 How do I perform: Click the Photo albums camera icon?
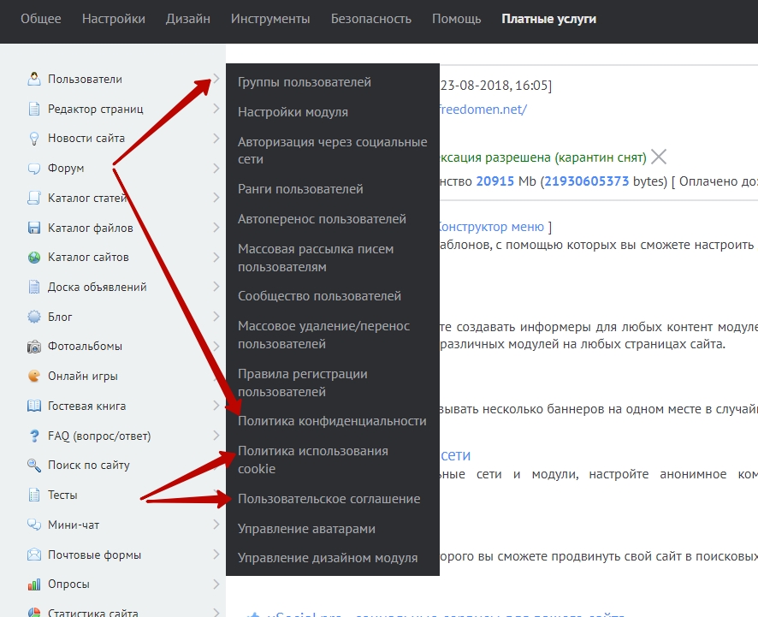tap(34, 347)
